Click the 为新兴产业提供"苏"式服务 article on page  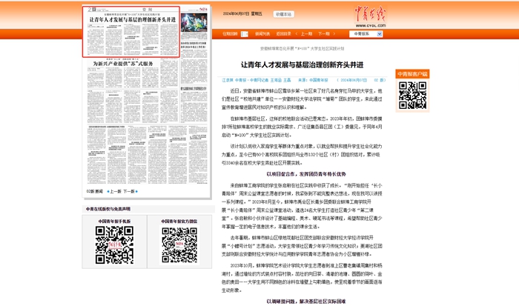[x=123, y=64]
